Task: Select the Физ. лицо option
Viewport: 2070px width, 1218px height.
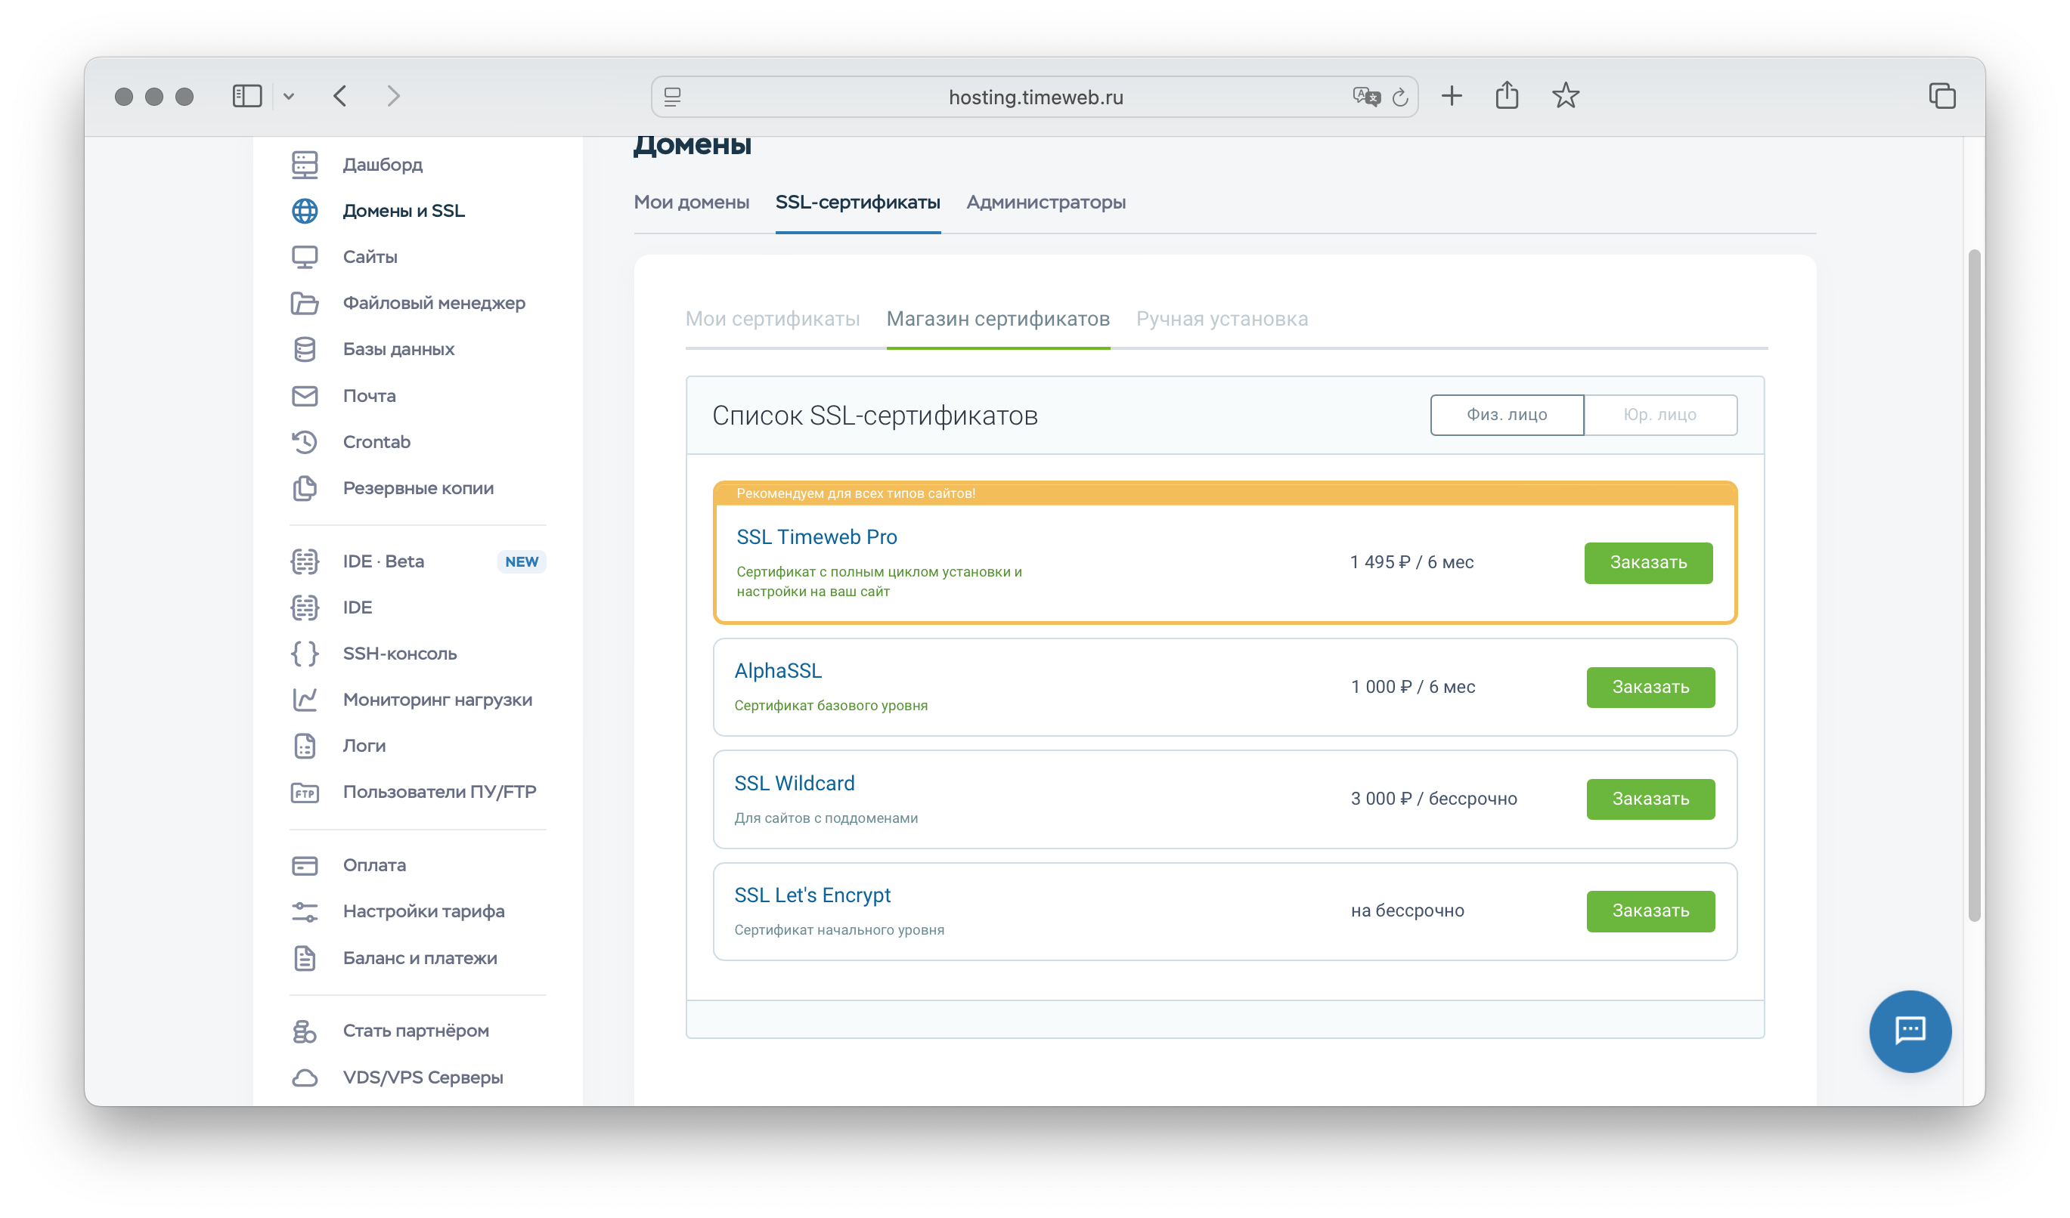Action: [x=1507, y=415]
